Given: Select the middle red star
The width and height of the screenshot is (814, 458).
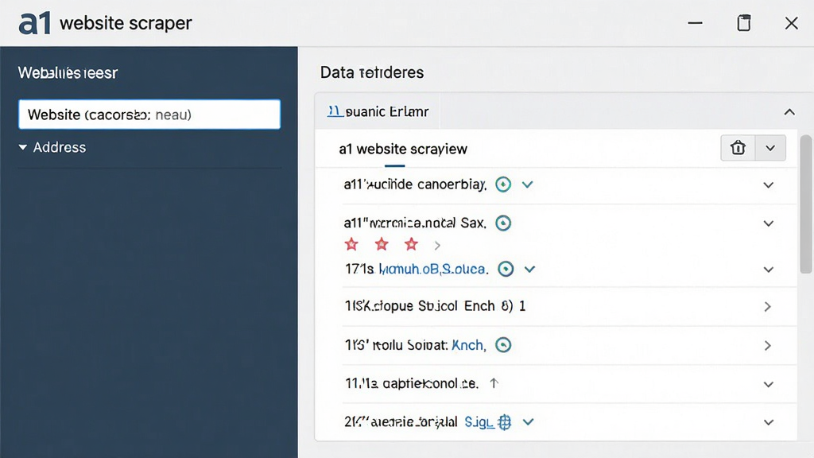Looking at the screenshot, I should point(382,244).
